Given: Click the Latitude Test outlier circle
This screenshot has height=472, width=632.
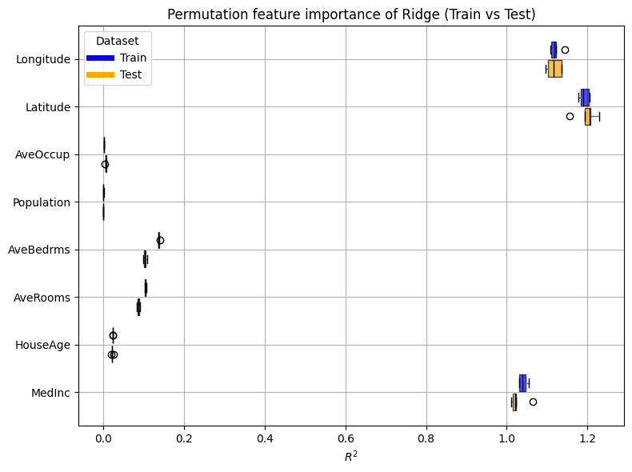Looking at the screenshot, I should click(570, 116).
